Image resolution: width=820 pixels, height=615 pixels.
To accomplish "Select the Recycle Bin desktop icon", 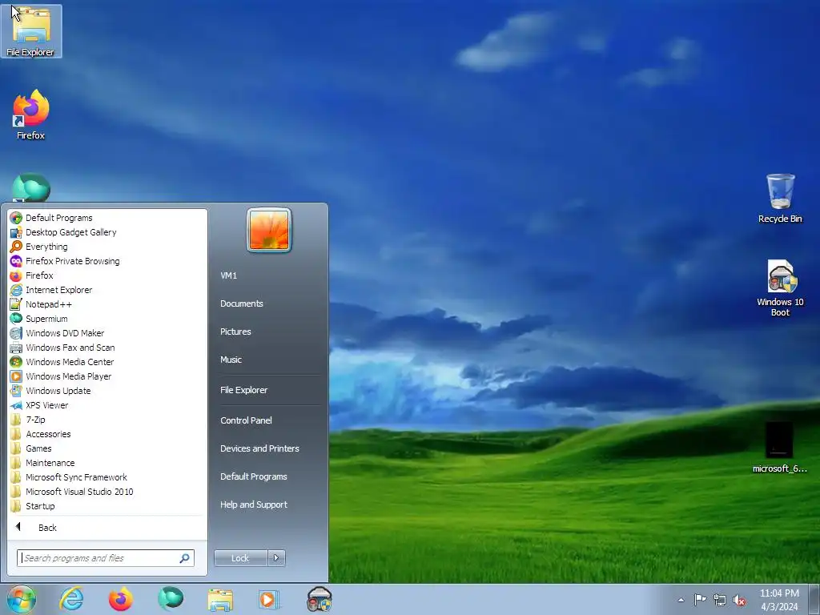I will click(x=780, y=199).
